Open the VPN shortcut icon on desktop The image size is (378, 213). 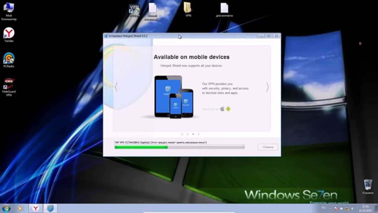134,10
